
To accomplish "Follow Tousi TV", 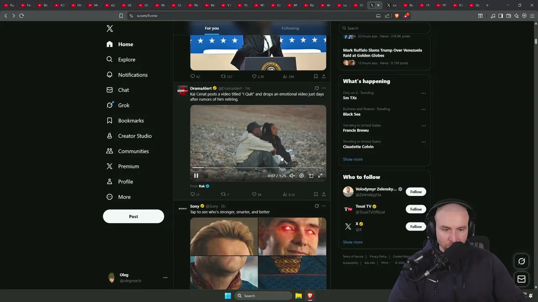I will pyautogui.click(x=416, y=209).
